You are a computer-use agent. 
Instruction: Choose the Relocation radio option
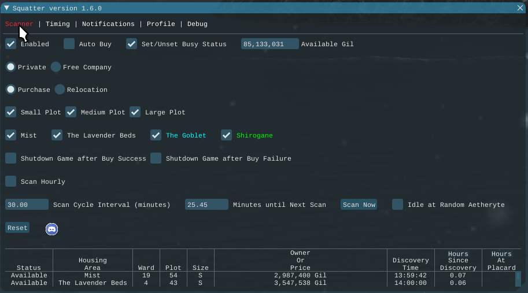(60, 90)
